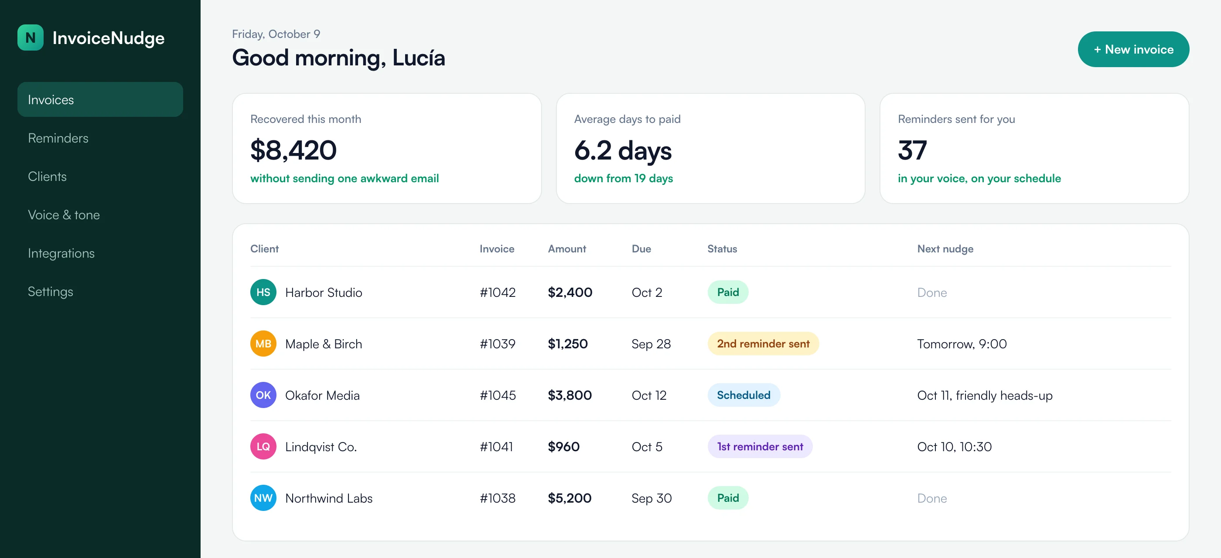
Task: Open the Invoices section in sidebar
Action: point(100,99)
